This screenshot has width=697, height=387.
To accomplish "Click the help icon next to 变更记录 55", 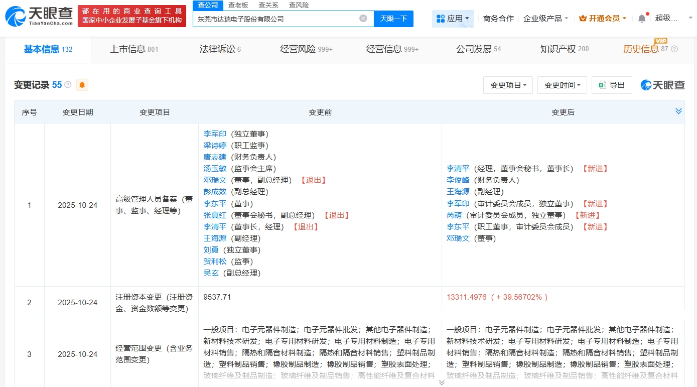I will pos(68,85).
